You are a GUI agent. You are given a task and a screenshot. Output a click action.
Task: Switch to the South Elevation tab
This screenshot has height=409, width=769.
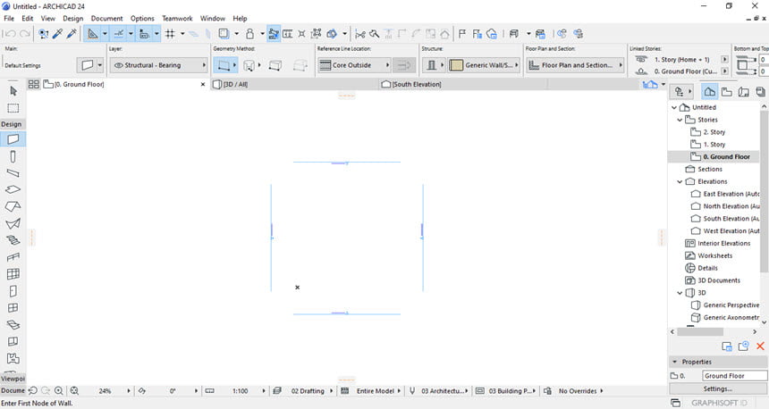[463, 84]
